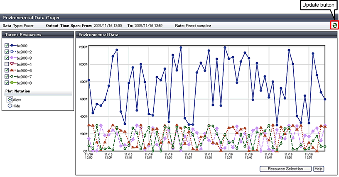339x177 pixels.
Task: Click the Update button callout label
Action: coord(319,6)
